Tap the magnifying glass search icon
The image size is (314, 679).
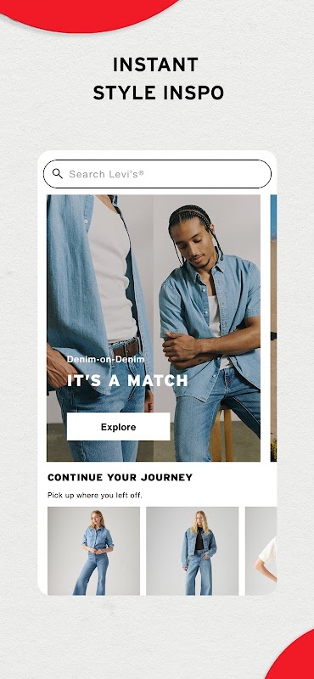[x=57, y=174]
